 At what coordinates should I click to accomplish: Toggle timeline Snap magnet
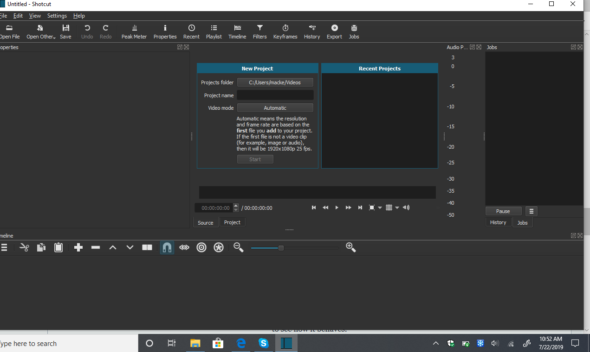(167, 247)
